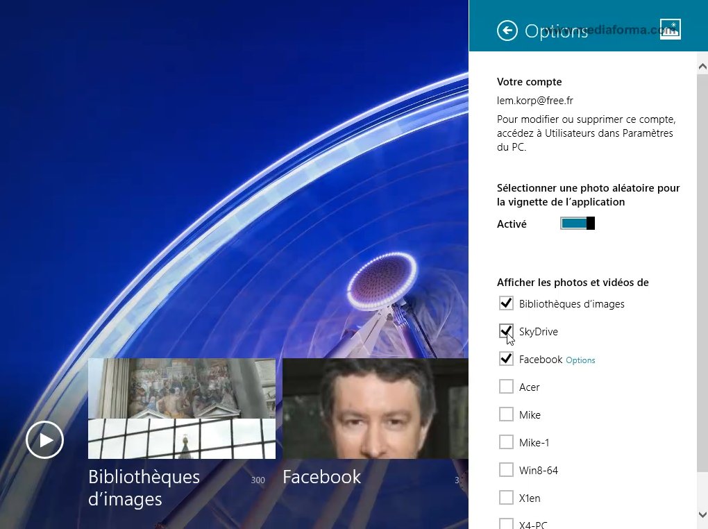Uncheck the SkyDrive checkbox
This screenshot has height=529, width=708.
coord(506,331)
